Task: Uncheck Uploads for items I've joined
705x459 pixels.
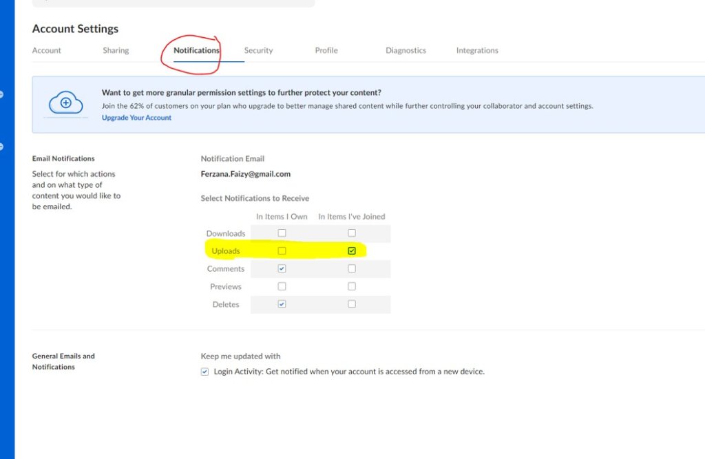Action: click(352, 251)
